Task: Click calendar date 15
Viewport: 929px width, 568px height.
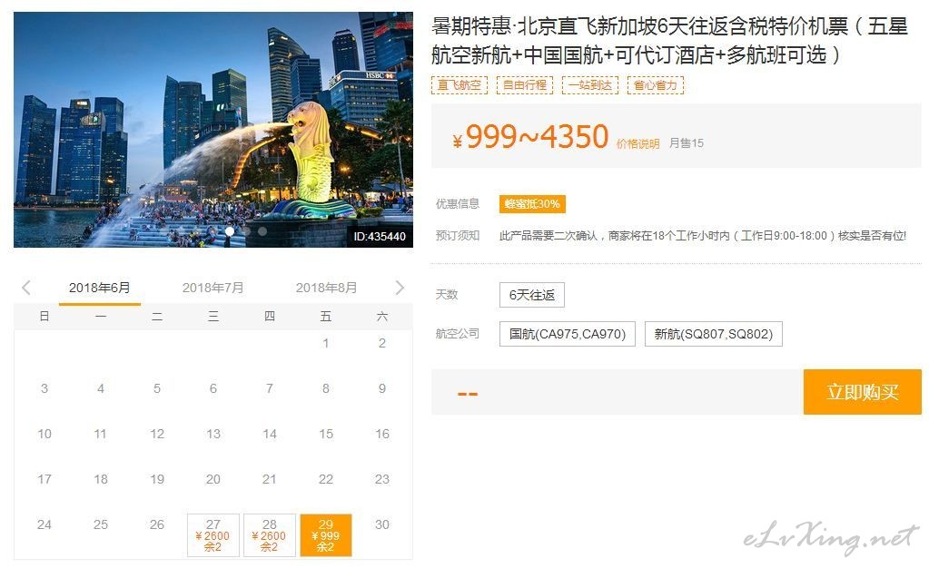Action: [x=326, y=434]
